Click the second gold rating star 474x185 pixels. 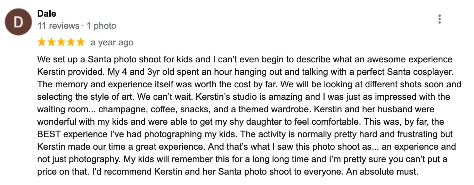point(51,42)
